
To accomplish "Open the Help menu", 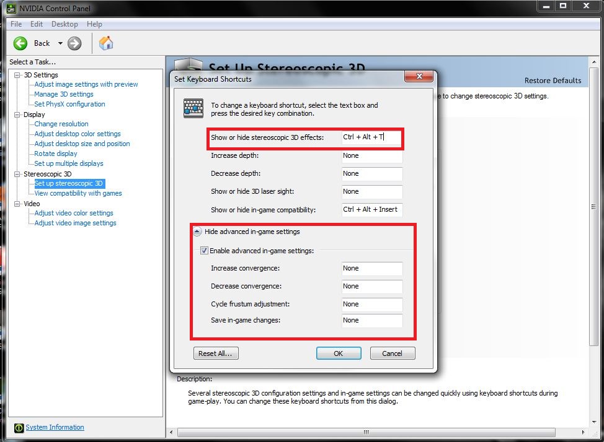I will pos(94,24).
